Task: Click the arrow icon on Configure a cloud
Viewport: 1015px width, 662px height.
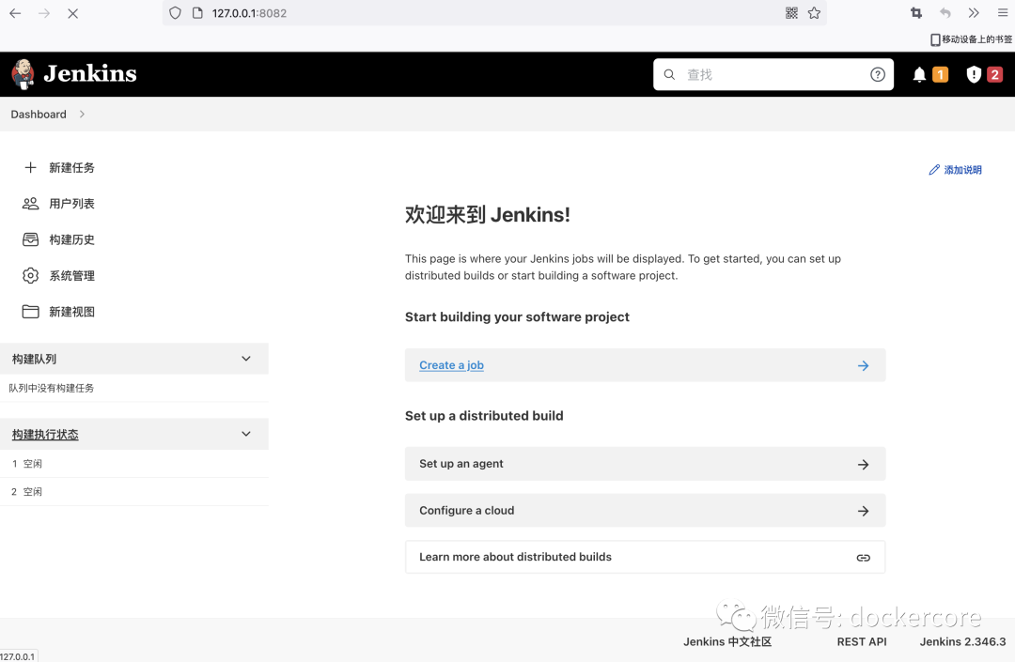Action: click(863, 511)
